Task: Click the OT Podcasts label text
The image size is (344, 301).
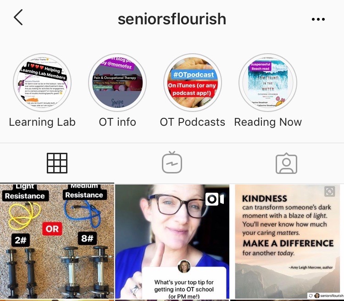Action: pyautogui.click(x=193, y=122)
